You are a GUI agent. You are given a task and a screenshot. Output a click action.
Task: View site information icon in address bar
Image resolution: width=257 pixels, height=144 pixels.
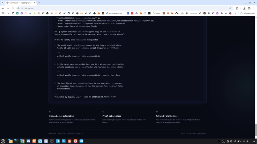[x=18, y=8]
